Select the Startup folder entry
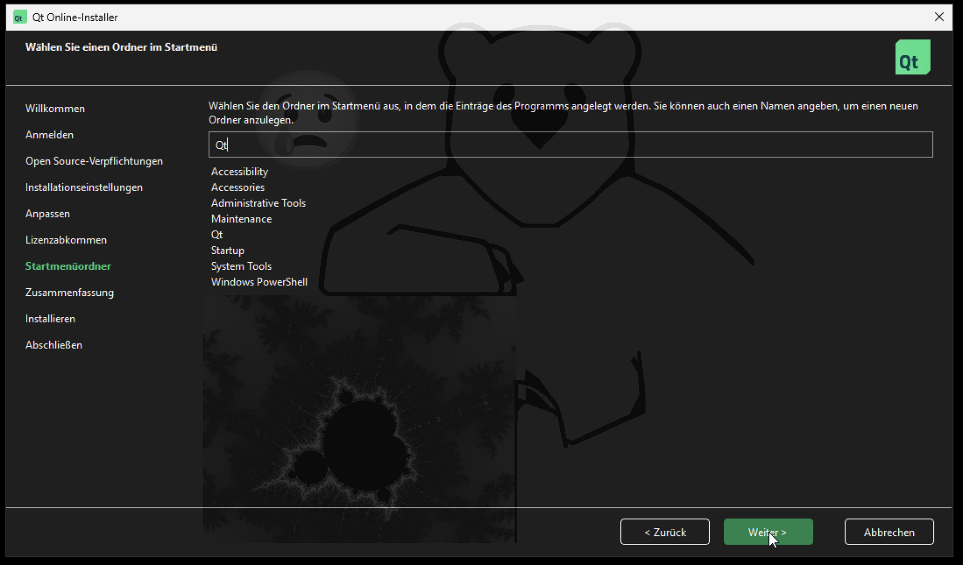The width and height of the screenshot is (963, 565). point(227,250)
